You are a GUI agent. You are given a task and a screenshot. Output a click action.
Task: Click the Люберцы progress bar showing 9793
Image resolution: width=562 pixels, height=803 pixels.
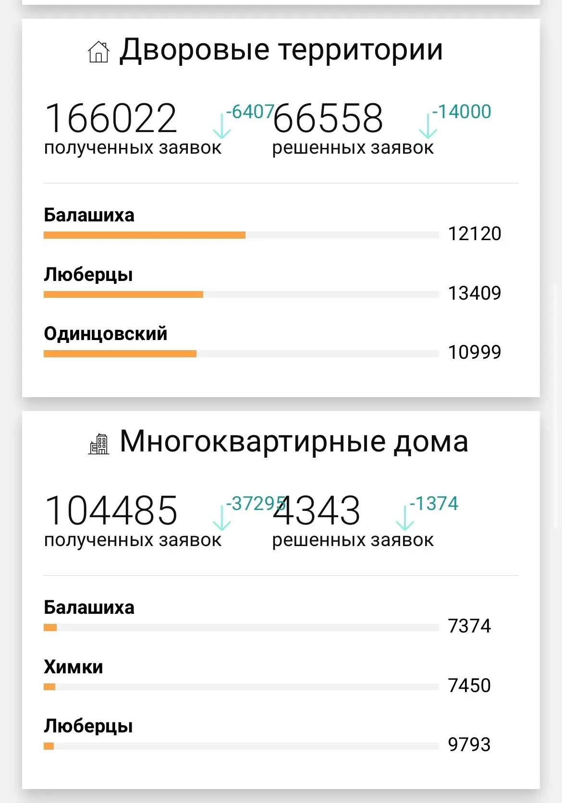pyautogui.click(x=241, y=746)
